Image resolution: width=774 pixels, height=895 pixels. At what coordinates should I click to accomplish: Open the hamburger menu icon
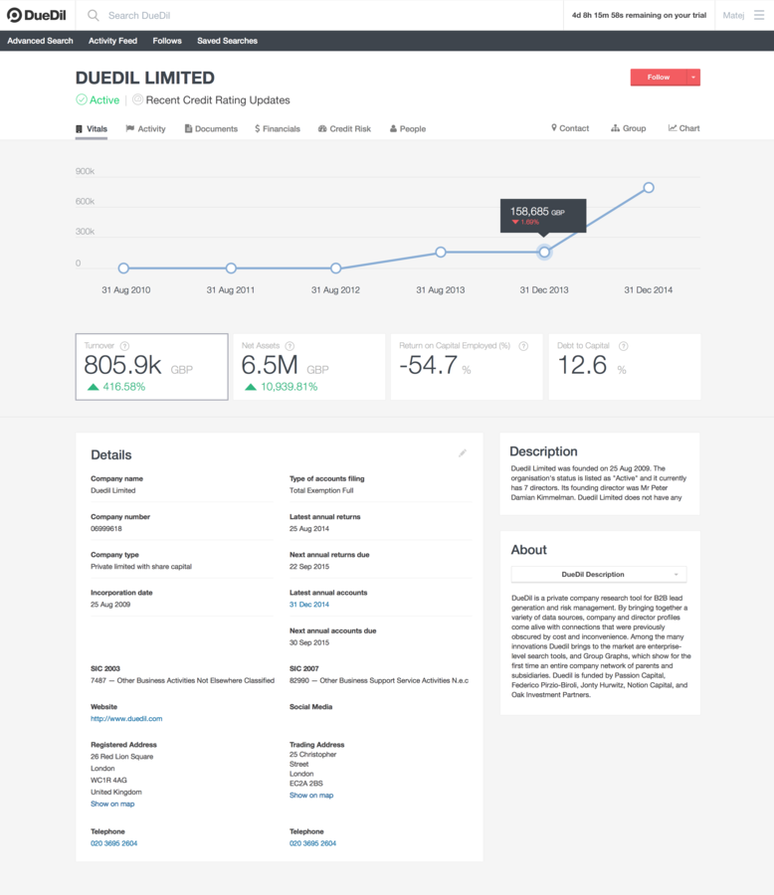(x=759, y=15)
